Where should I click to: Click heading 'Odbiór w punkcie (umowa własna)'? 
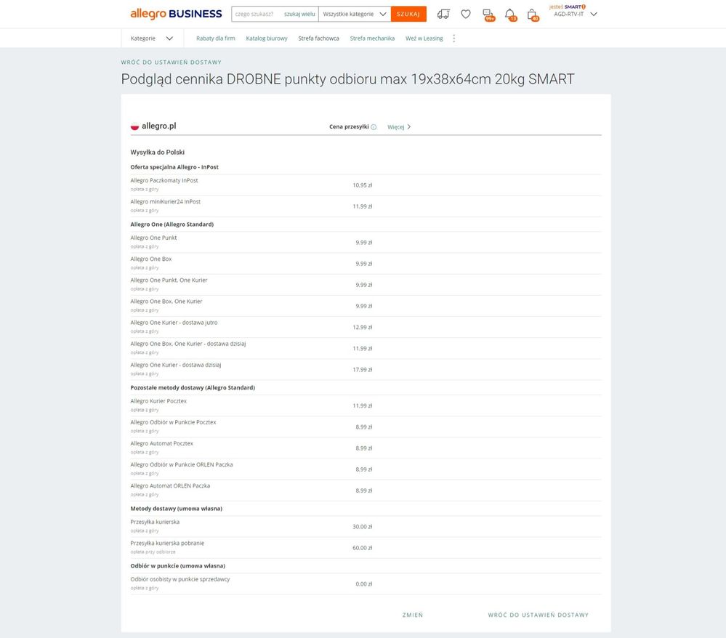(x=178, y=566)
